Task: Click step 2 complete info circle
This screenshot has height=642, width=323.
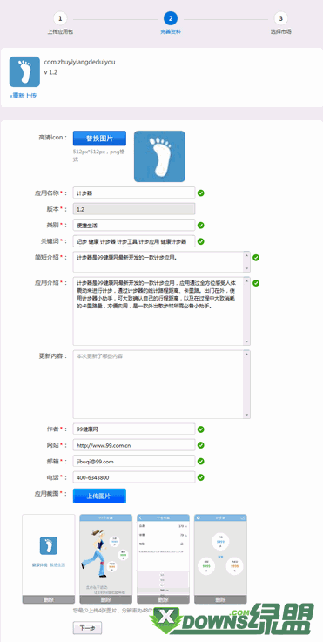Action: coord(171,18)
